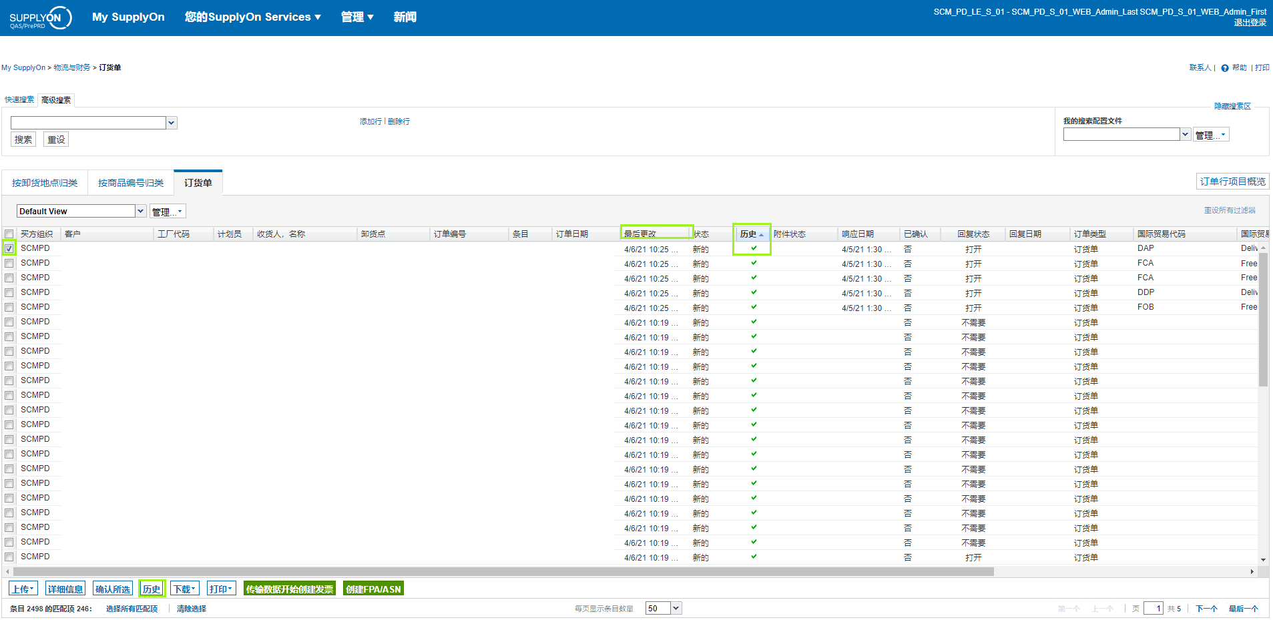Open the 上传 dropdown button

23,589
